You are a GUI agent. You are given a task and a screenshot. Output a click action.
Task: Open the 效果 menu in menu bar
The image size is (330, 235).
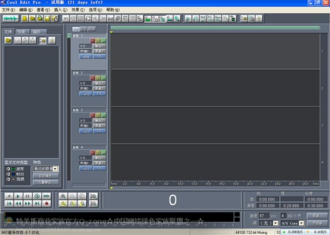[x=78, y=10]
